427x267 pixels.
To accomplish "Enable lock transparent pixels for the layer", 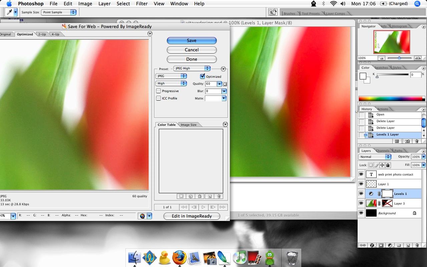I will (370, 165).
